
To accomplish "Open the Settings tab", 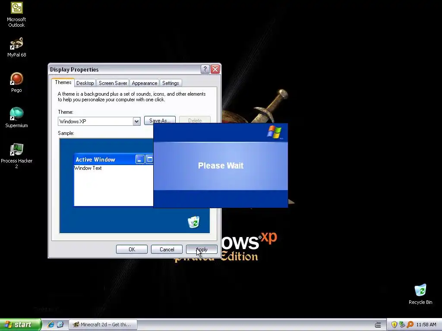I will click(x=170, y=83).
